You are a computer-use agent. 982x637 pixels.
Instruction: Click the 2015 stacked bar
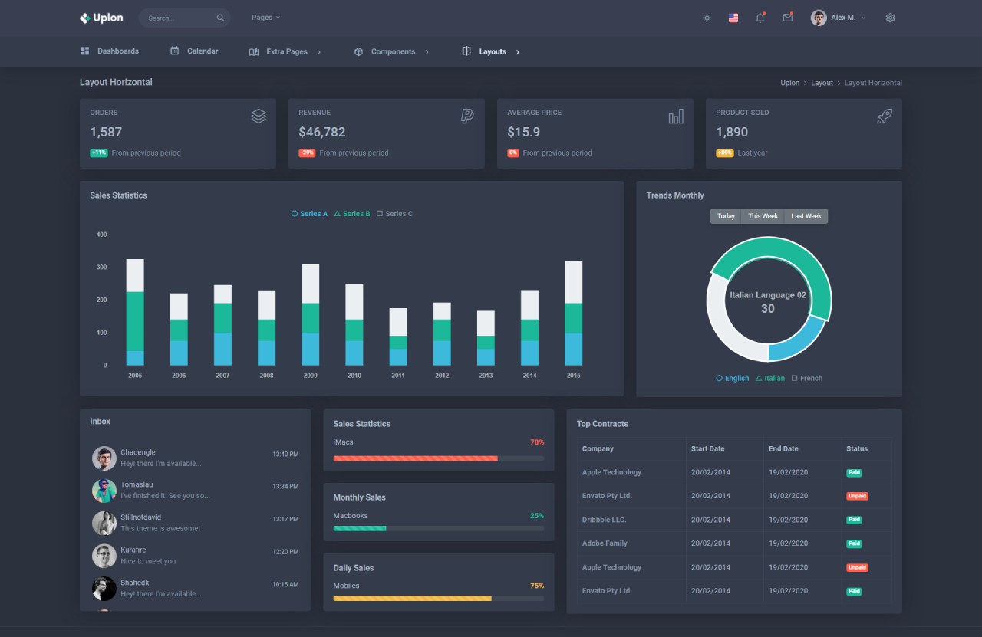pos(574,313)
